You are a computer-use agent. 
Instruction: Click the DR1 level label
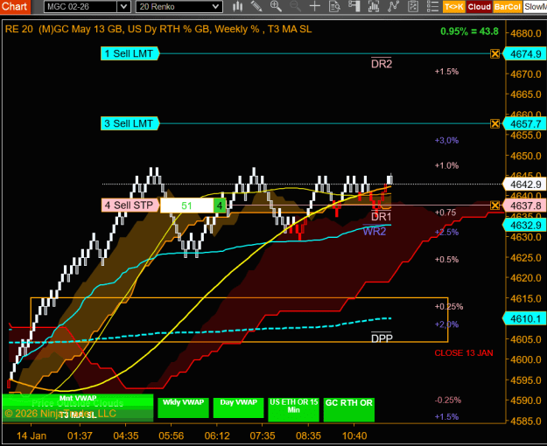pyautogui.click(x=382, y=217)
